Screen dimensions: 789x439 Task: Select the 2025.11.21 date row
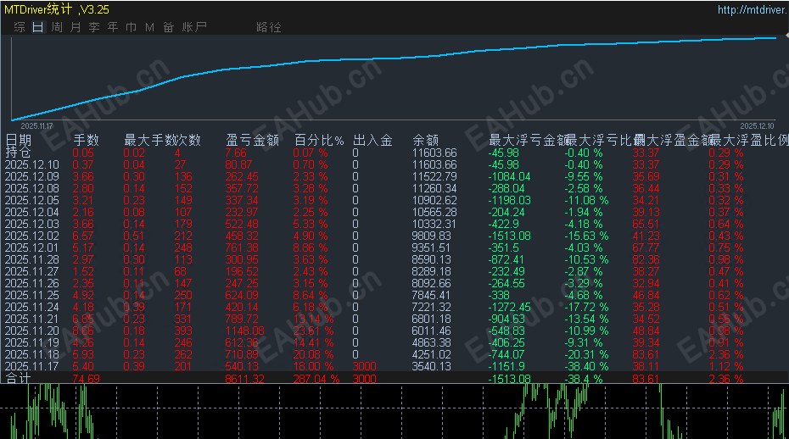pyautogui.click(x=31, y=320)
